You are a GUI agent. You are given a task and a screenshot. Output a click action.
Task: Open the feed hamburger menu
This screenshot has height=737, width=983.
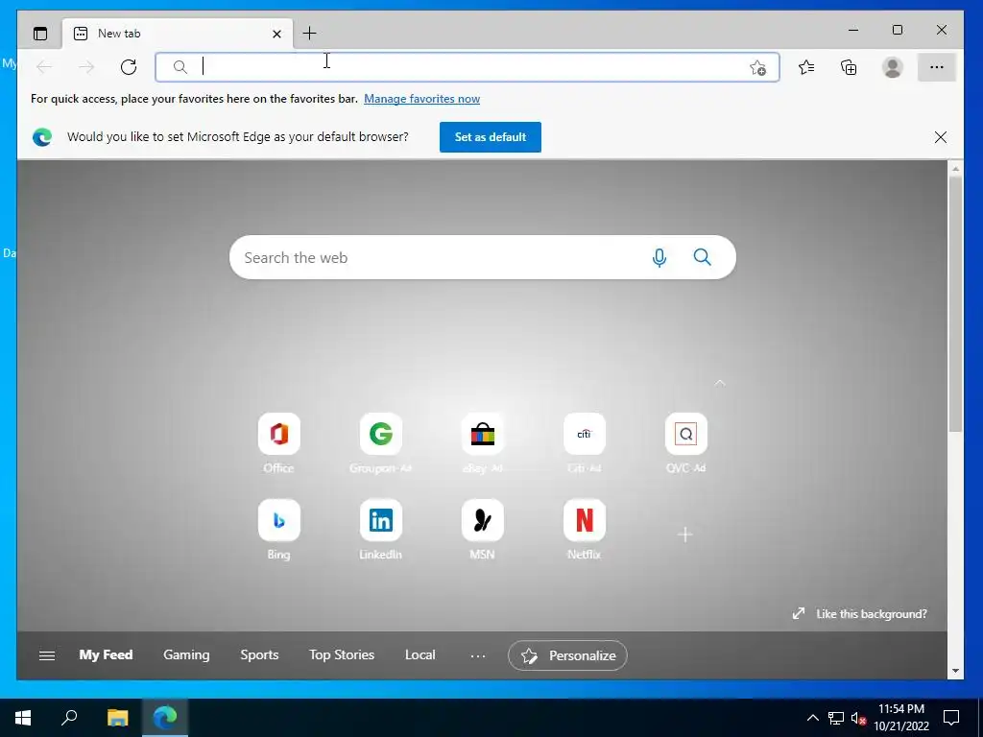pos(47,655)
